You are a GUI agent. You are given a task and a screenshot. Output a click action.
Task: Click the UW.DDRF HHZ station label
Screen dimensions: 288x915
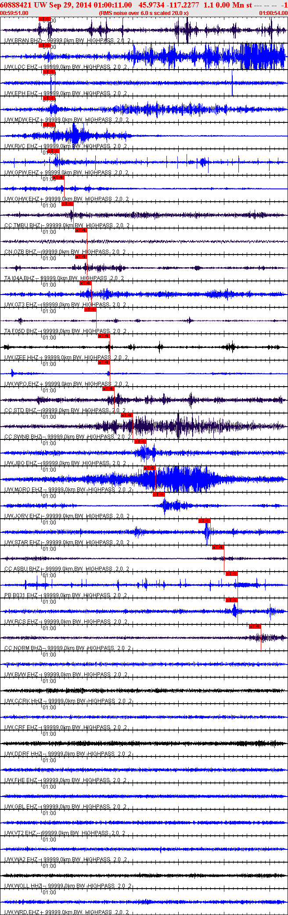coord(23,754)
